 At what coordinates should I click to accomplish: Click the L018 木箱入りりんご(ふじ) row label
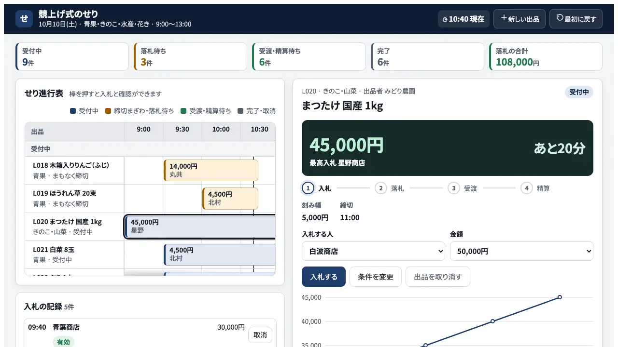tap(75, 170)
